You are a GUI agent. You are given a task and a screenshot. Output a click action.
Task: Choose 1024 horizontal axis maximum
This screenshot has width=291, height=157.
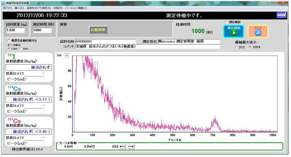(x=250, y=47)
